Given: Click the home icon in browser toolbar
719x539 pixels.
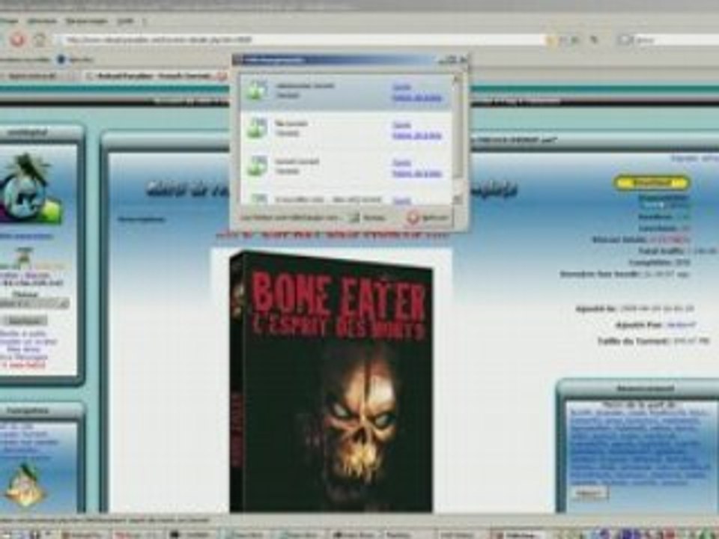Looking at the screenshot, I should click(40, 40).
